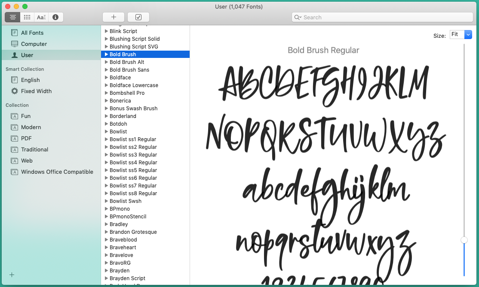Show font information view

tap(55, 17)
